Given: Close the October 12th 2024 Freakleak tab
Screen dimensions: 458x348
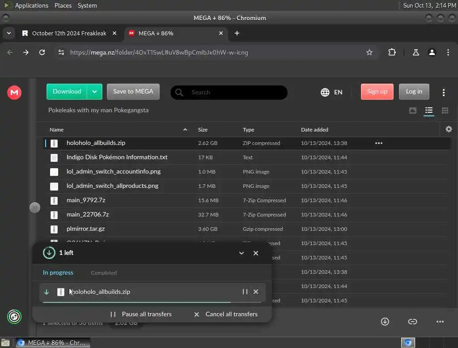Looking at the screenshot, I should click(x=115, y=33).
